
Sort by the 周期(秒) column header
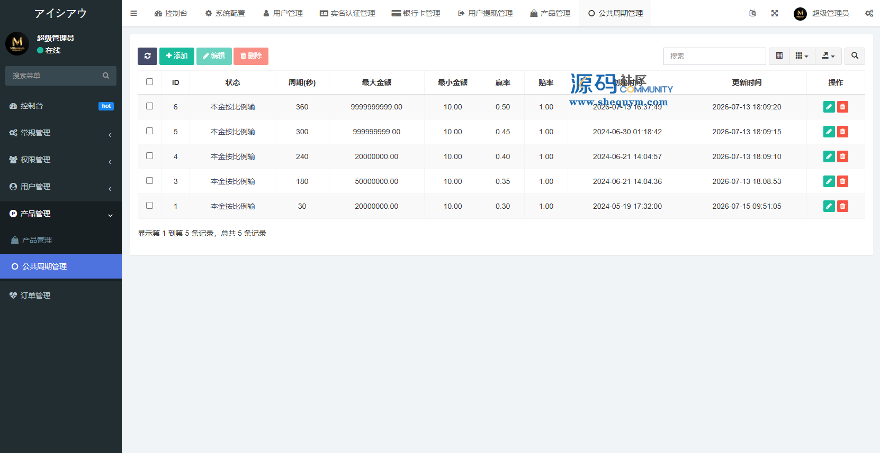(x=302, y=82)
